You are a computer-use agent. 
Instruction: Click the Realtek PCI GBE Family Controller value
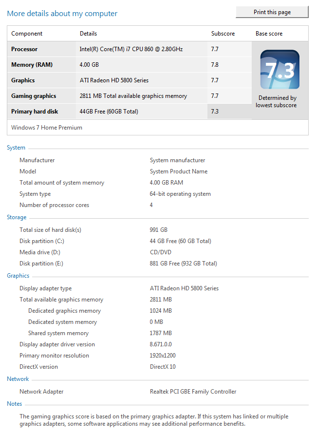tap(193, 392)
